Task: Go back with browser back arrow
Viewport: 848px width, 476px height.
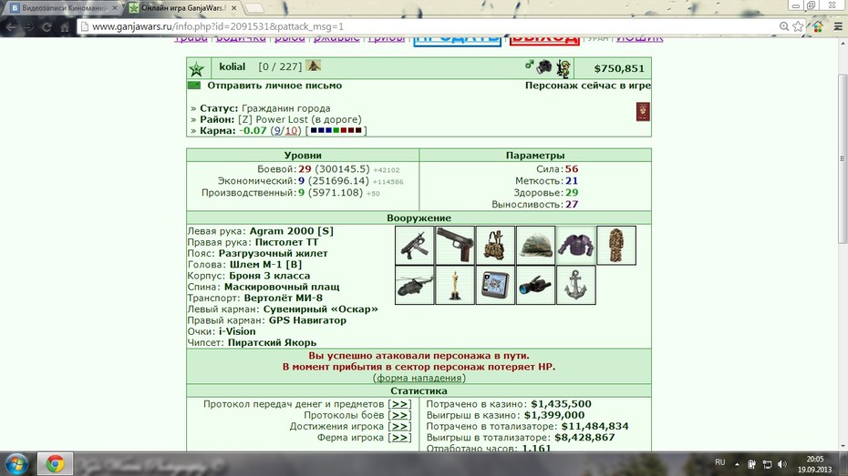Action: coord(11,27)
